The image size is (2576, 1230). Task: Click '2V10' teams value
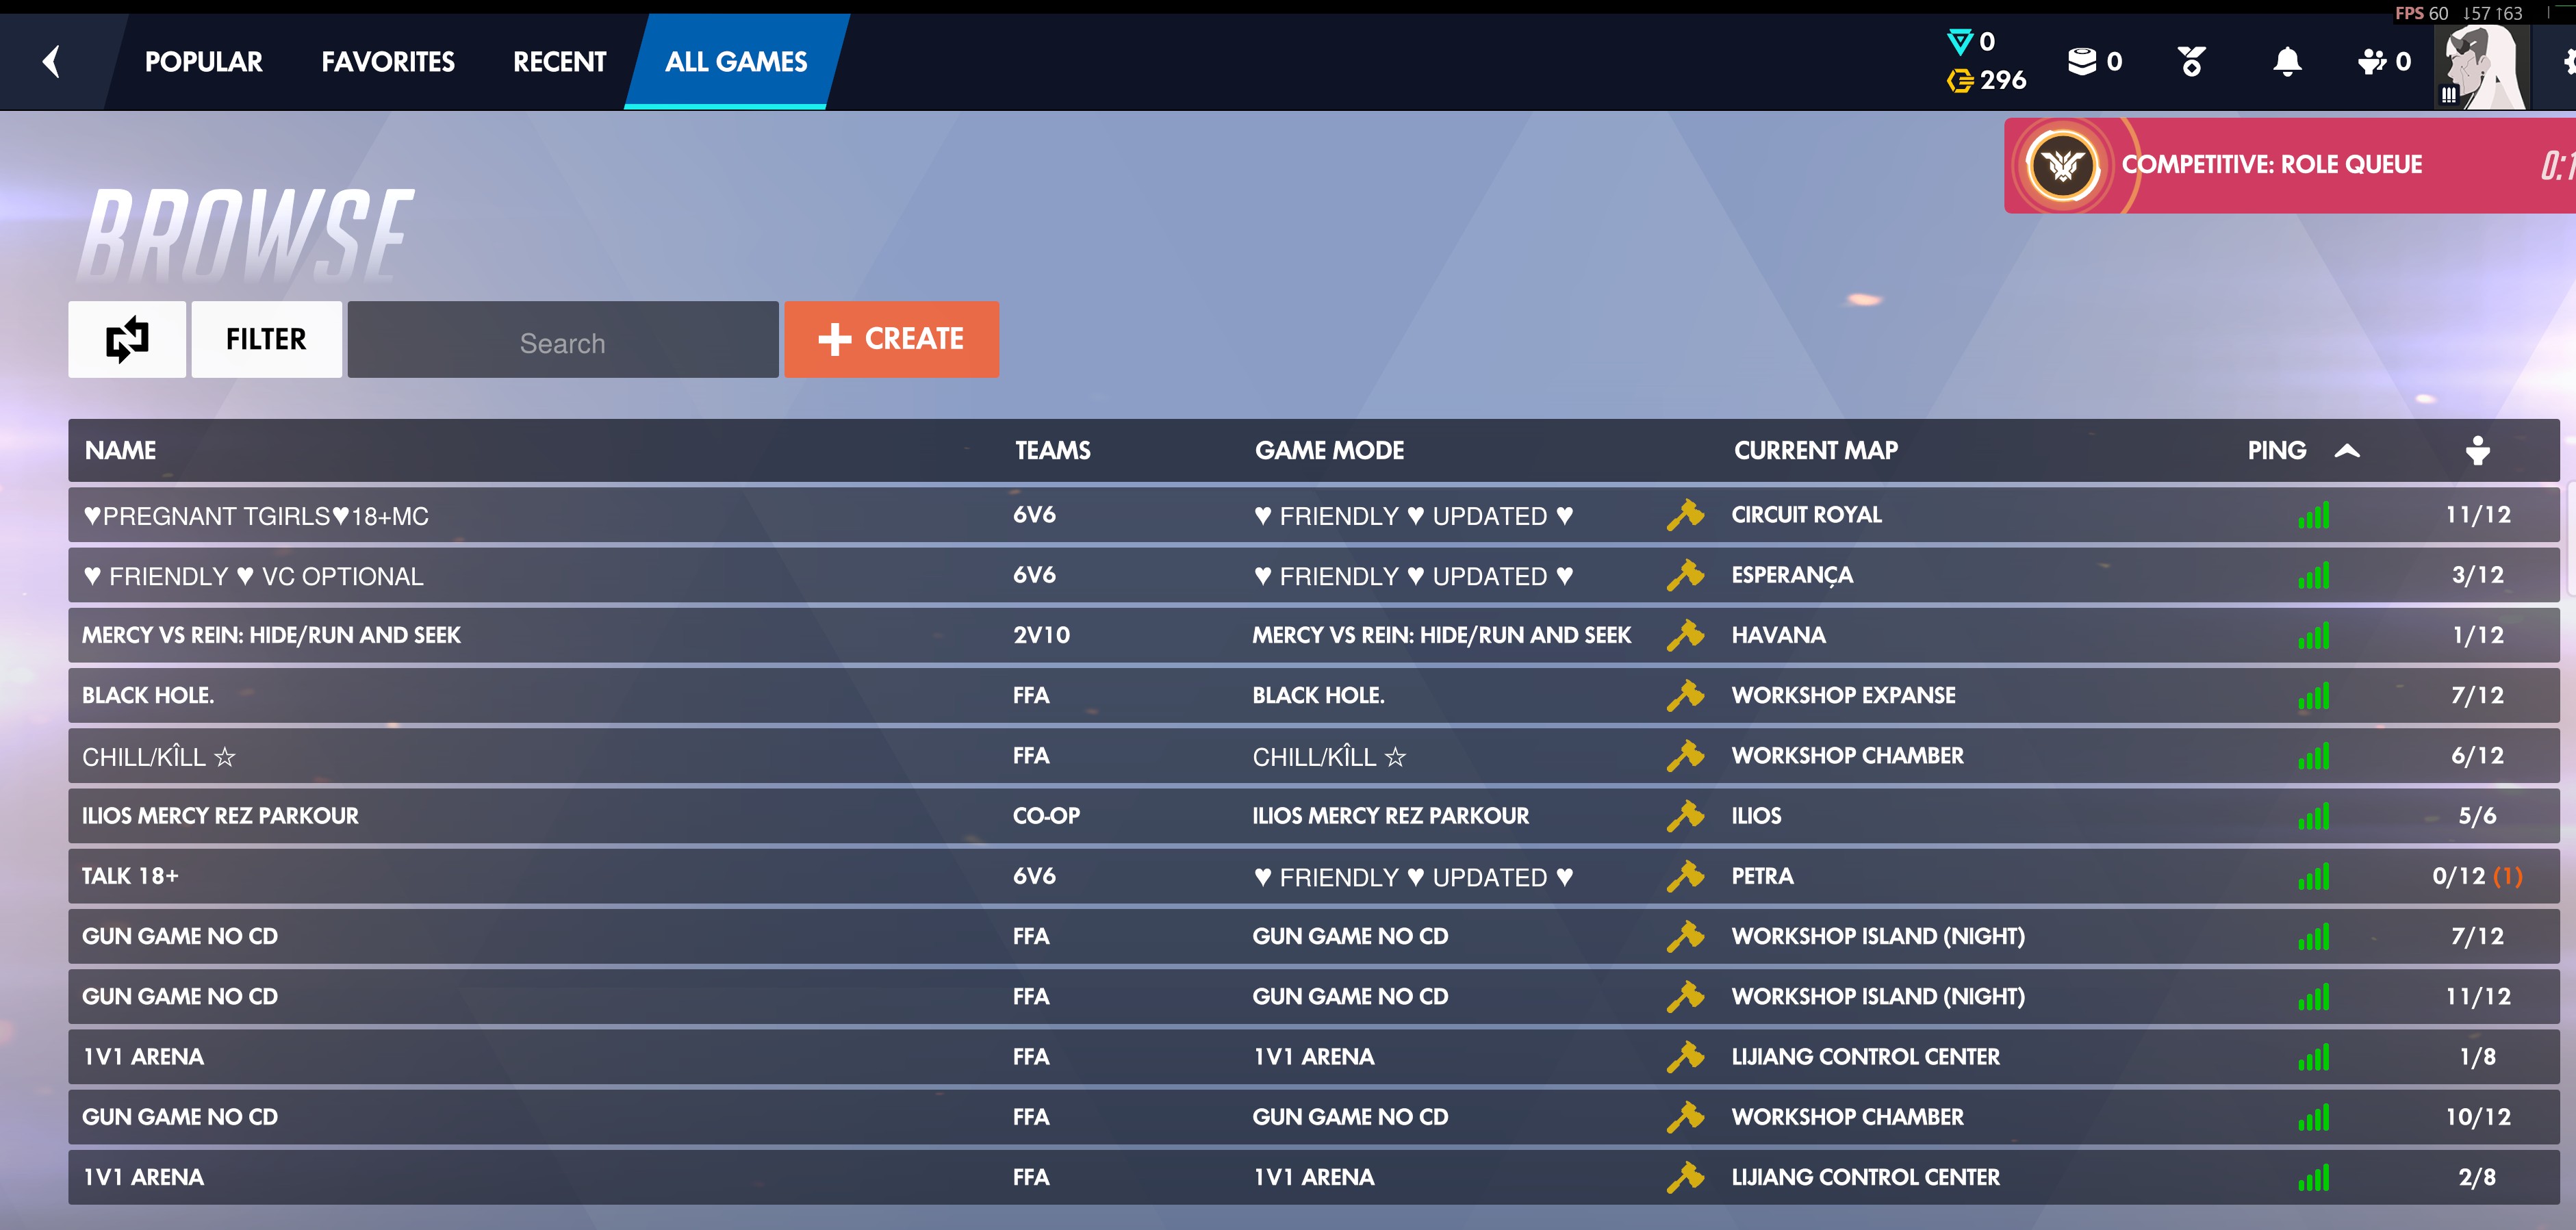[x=1041, y=635]
